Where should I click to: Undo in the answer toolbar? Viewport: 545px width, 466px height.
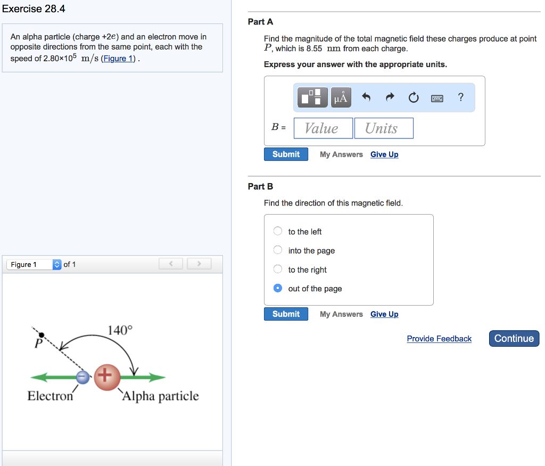tap(367, 97)
